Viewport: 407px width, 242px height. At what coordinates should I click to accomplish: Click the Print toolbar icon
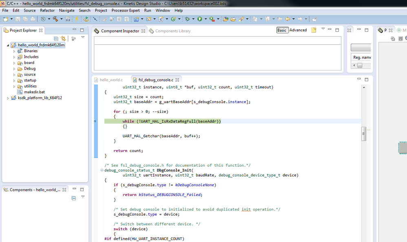click(x=33, y=19)
